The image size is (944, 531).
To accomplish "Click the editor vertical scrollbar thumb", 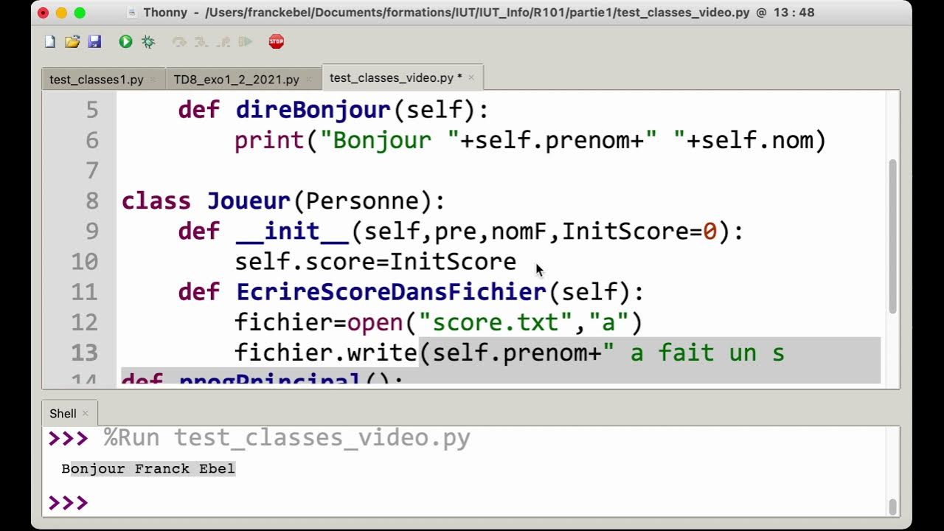I will click(x=892, y=236).
